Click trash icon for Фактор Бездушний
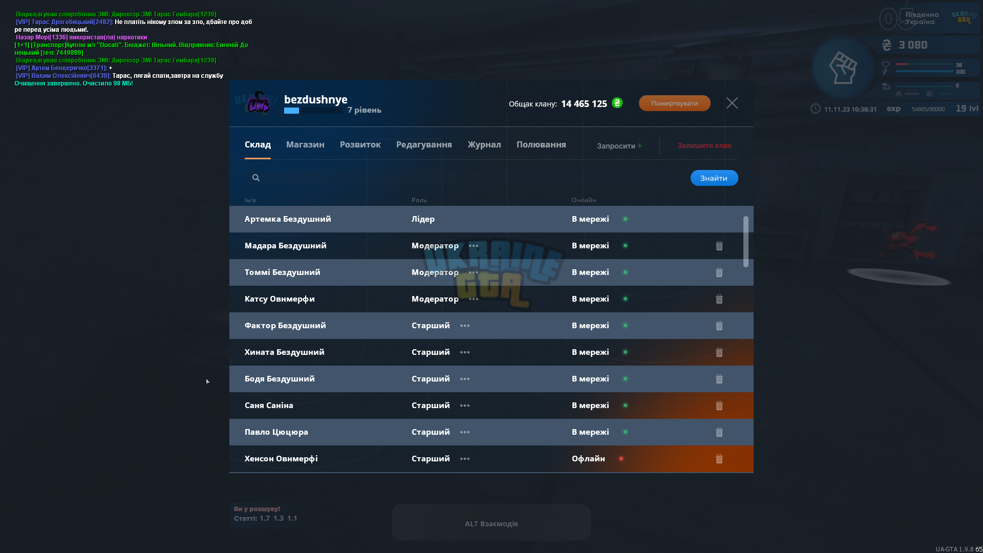The width and height of the screenshot is (983, 553). [x=719, y=326]
